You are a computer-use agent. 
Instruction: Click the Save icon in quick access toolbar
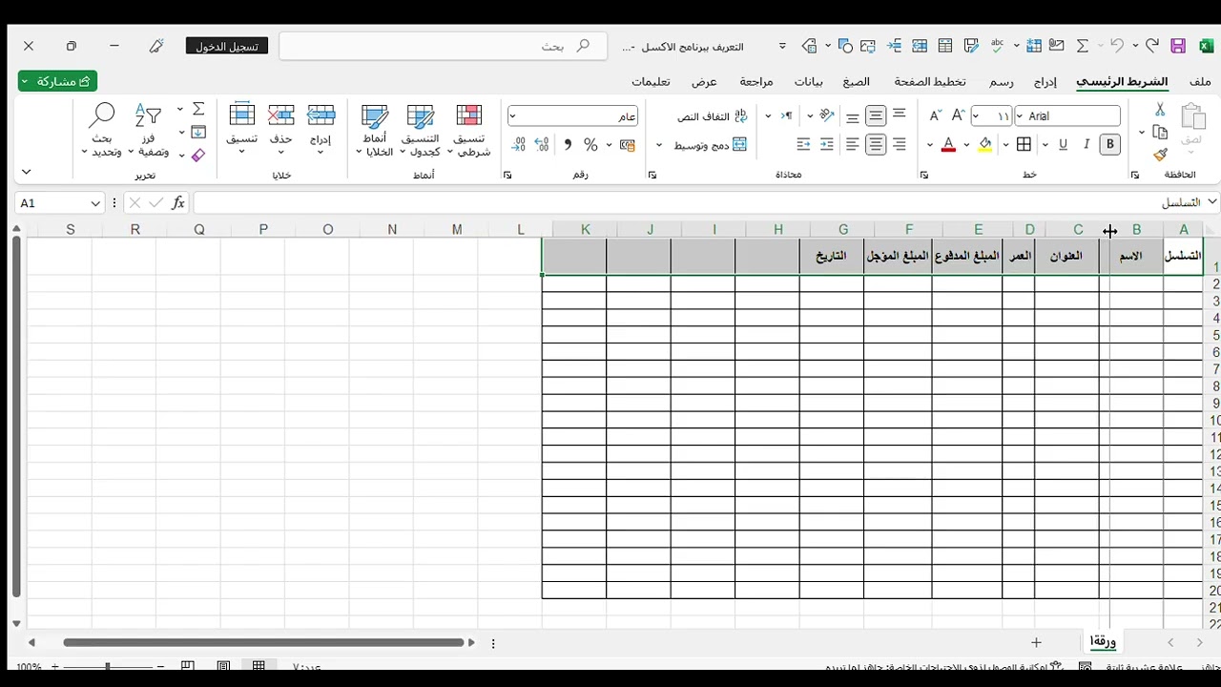point(1178,46)
